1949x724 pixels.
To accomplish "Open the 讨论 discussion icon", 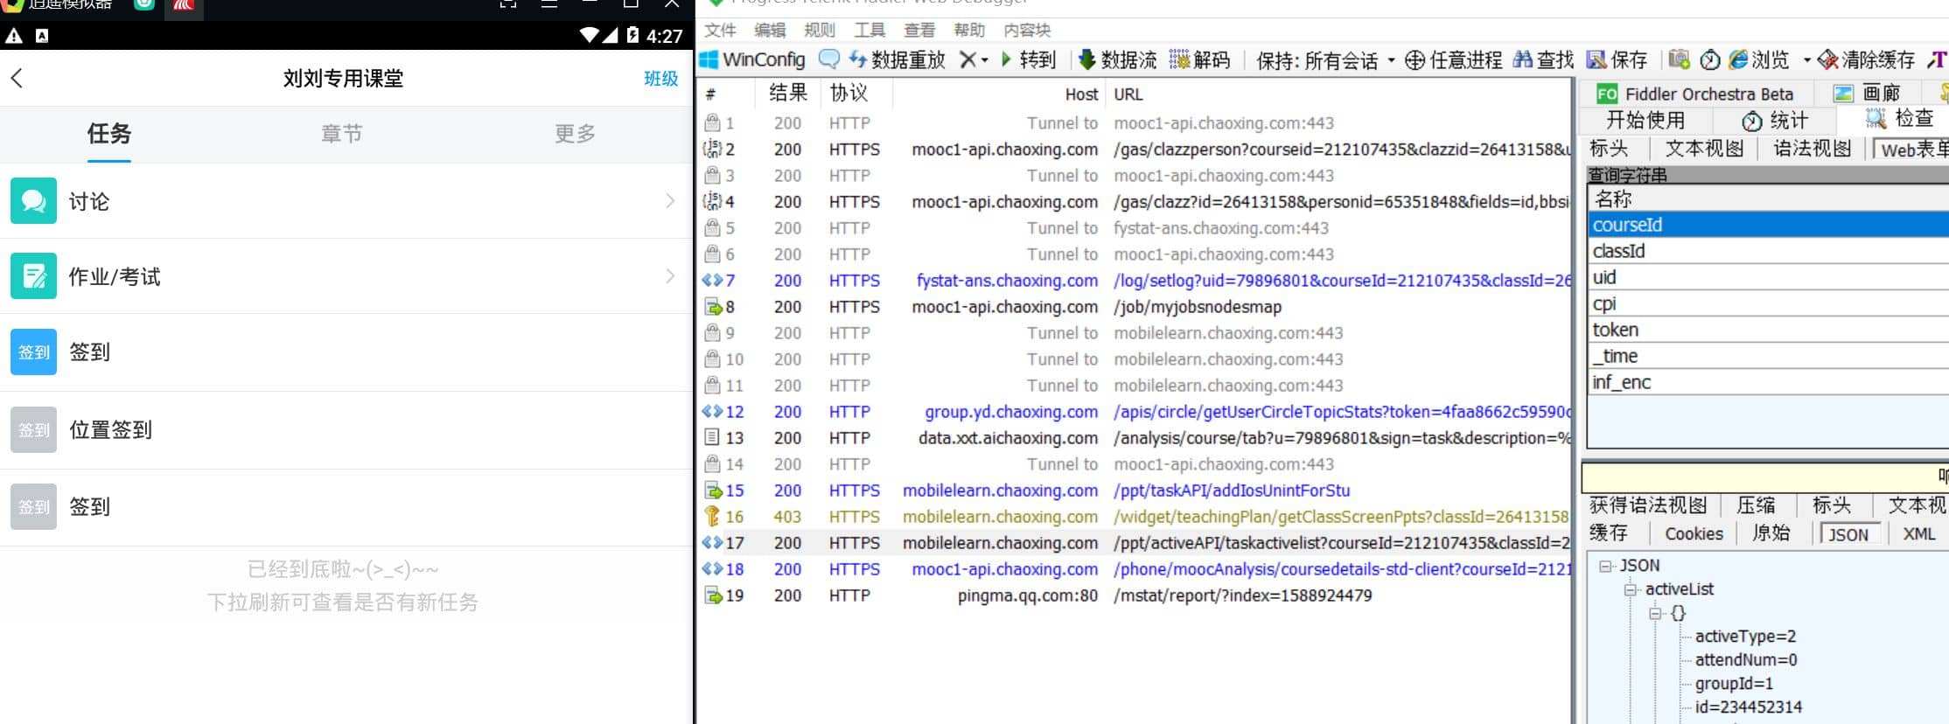I will coord(34,201).
